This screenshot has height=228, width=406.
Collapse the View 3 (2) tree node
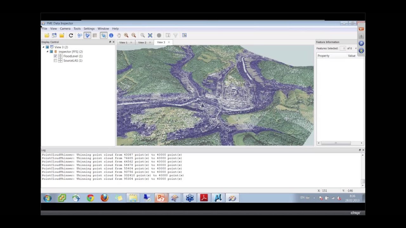[x=43, y=47]
